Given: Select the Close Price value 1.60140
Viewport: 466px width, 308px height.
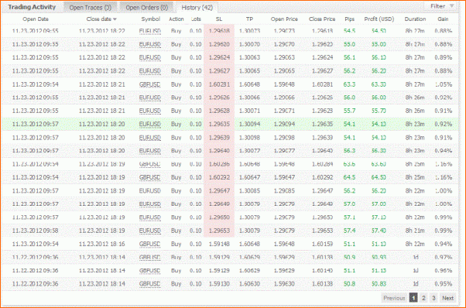Looking at the screenshot, I should pos(323,271).
